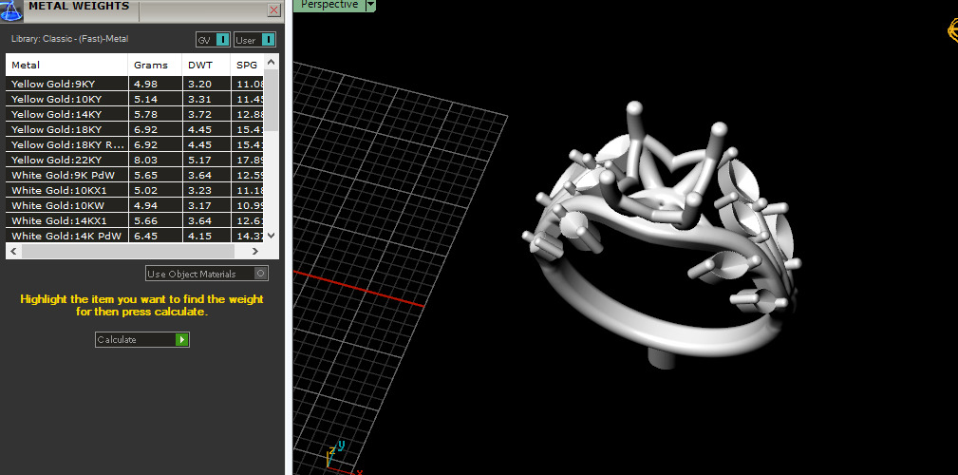This screenshot has height=475, width=958.
Task: Select the Yellow Gold:18KY R... row
Action: click(135, 145)
